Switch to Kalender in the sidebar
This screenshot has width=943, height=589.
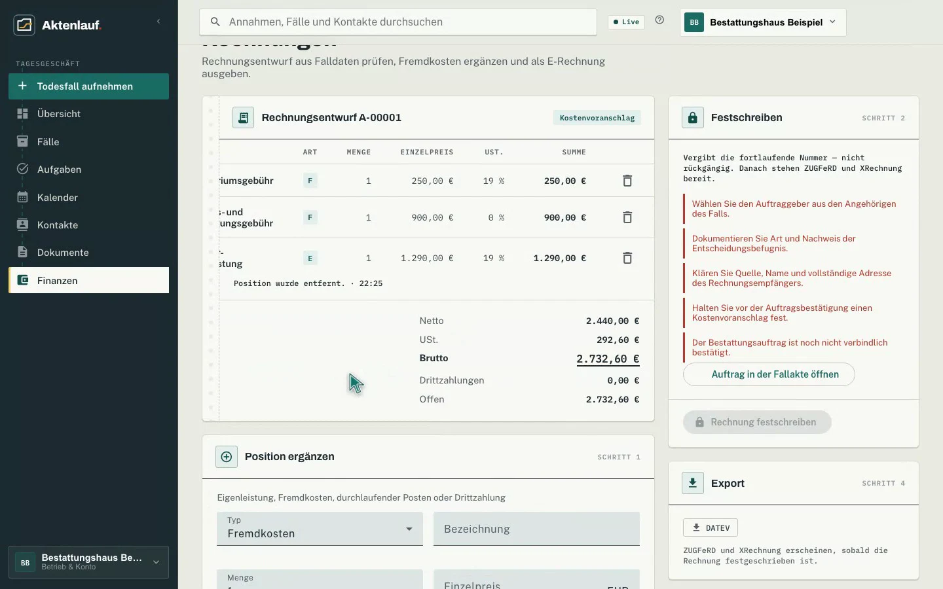click(88, 197)
